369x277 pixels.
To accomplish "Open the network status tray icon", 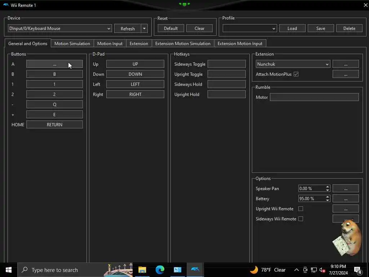I will (x=314, y=270).
